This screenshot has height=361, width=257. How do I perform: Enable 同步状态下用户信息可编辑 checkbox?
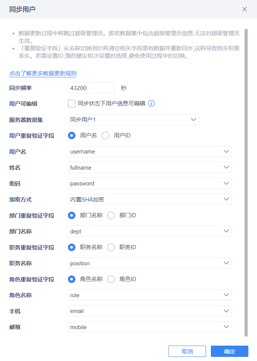(x=72, y=104)
